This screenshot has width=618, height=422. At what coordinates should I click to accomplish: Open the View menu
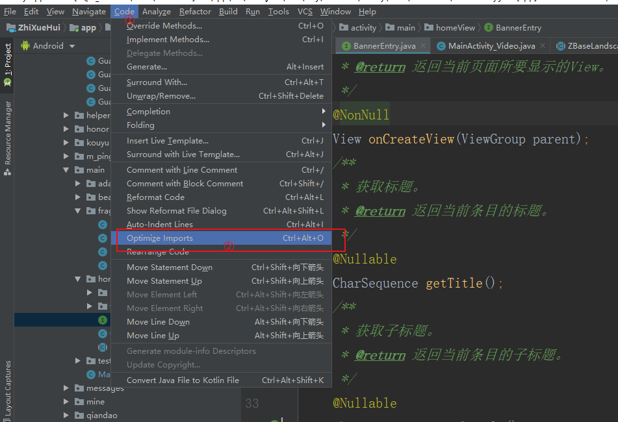click(x=55, y=12)
